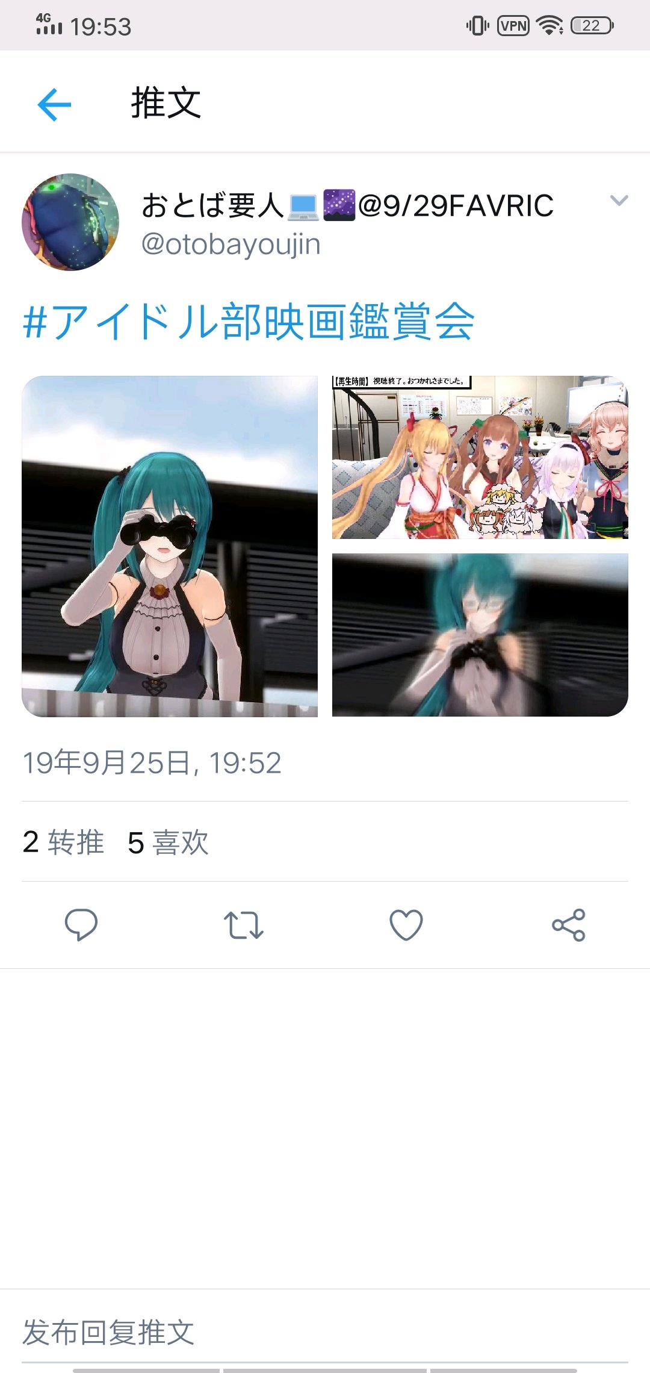Tap the battery indicator icon

pyautogui.click(x=592, y=26)
